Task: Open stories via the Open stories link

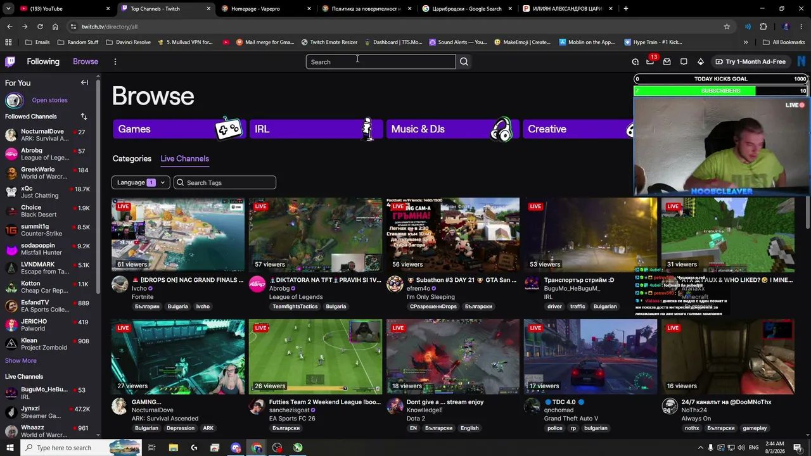Action: [x=49, y=100]
